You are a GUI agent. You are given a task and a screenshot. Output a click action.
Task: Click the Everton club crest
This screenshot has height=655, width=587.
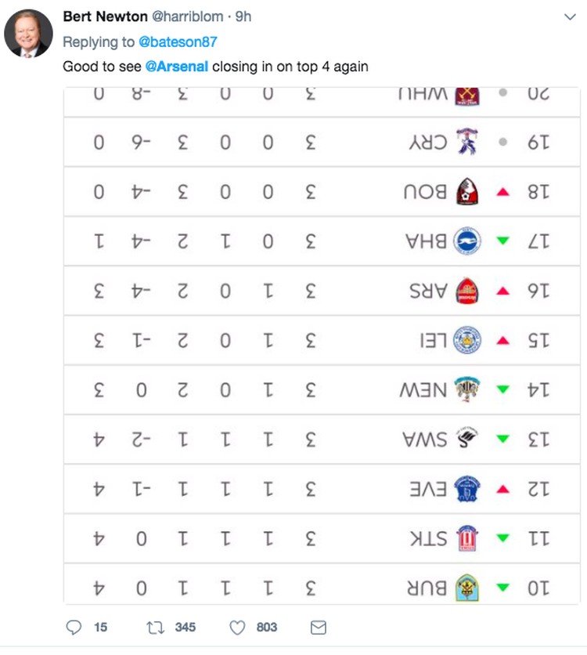click(467, 488)
